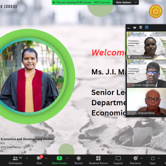Open the Chat panel icon
Image resolution: width=166 pixels, height=166 pixels.
39,158
